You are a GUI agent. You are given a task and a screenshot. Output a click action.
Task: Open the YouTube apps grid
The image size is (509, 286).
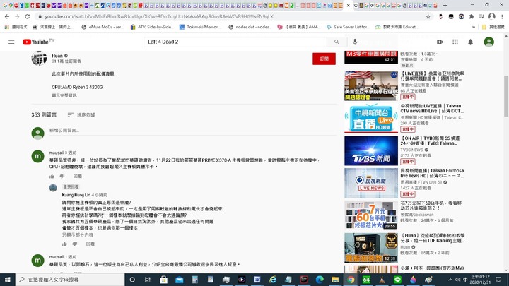tap(455, 42)
